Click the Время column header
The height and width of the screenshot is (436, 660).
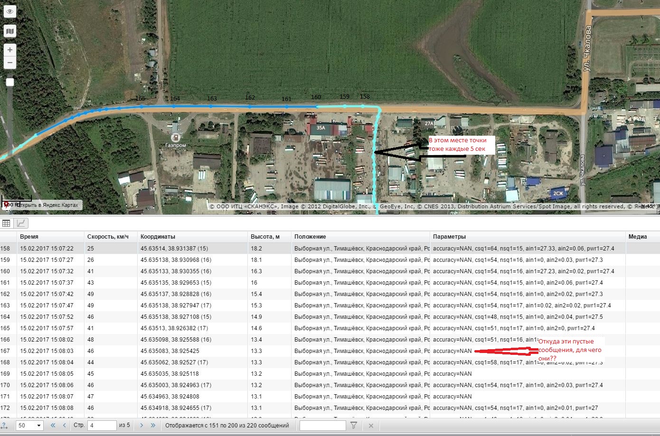point(29,237)
